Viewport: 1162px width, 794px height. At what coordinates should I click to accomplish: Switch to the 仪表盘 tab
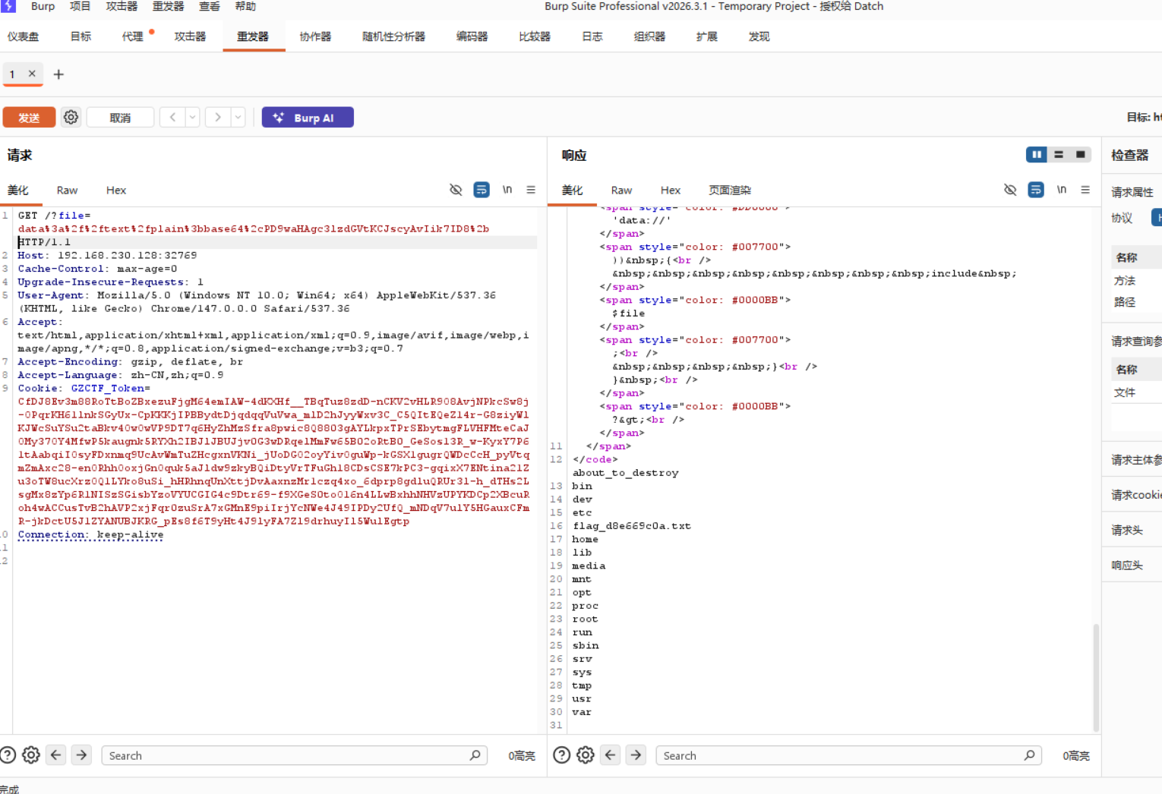[x=23, y=36]
